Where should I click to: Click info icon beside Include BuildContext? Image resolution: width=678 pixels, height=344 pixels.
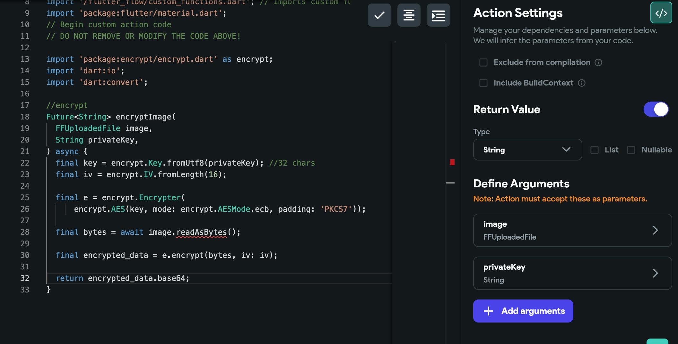(582, 83)
